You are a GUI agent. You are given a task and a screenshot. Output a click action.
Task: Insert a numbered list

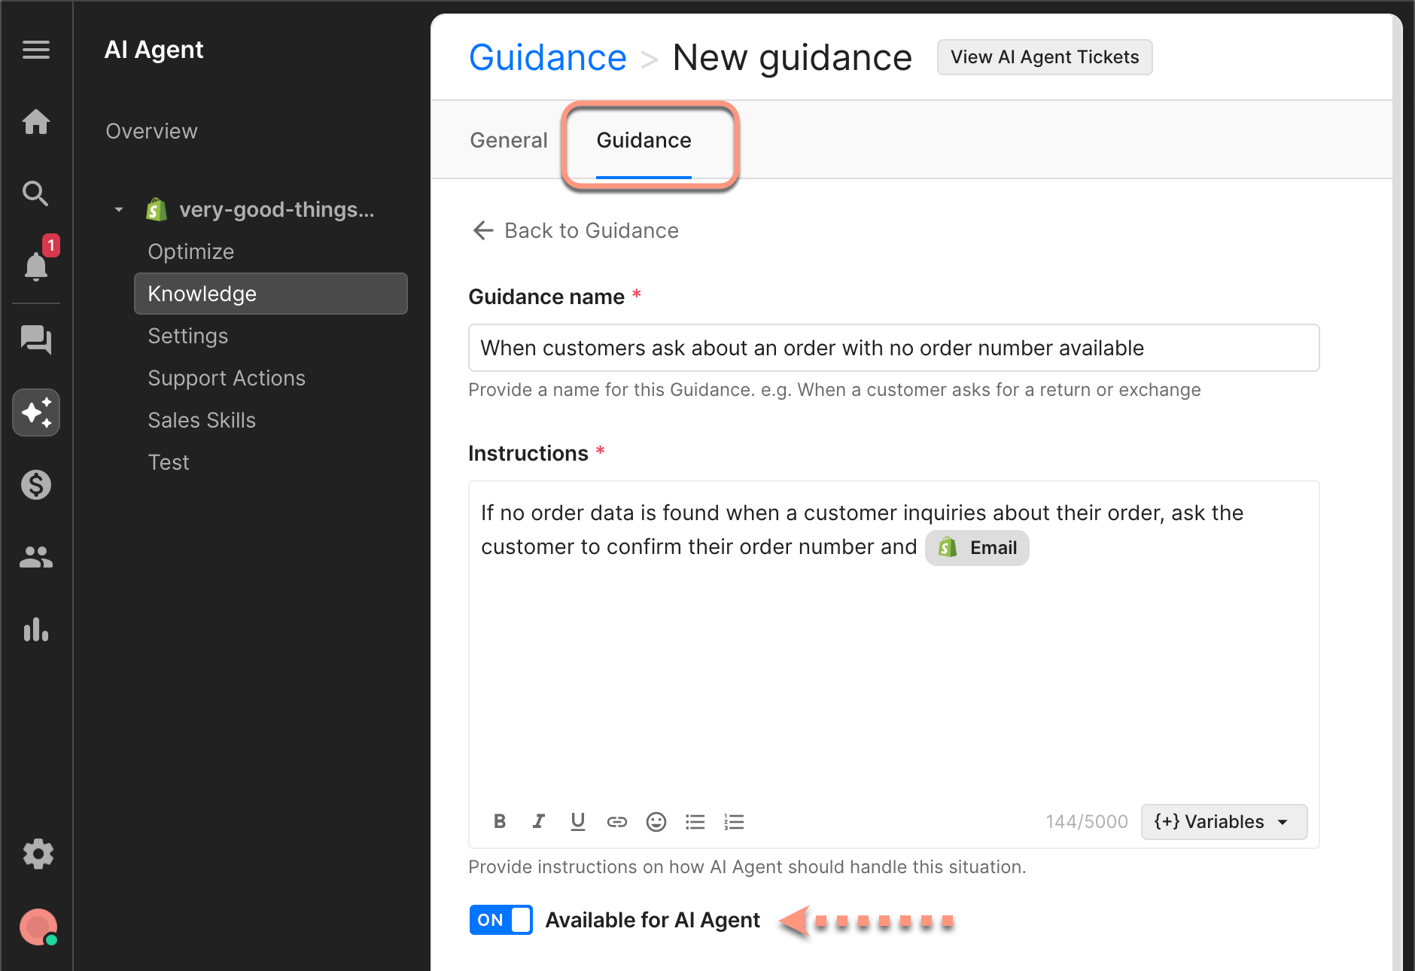(x=735, y=822)
